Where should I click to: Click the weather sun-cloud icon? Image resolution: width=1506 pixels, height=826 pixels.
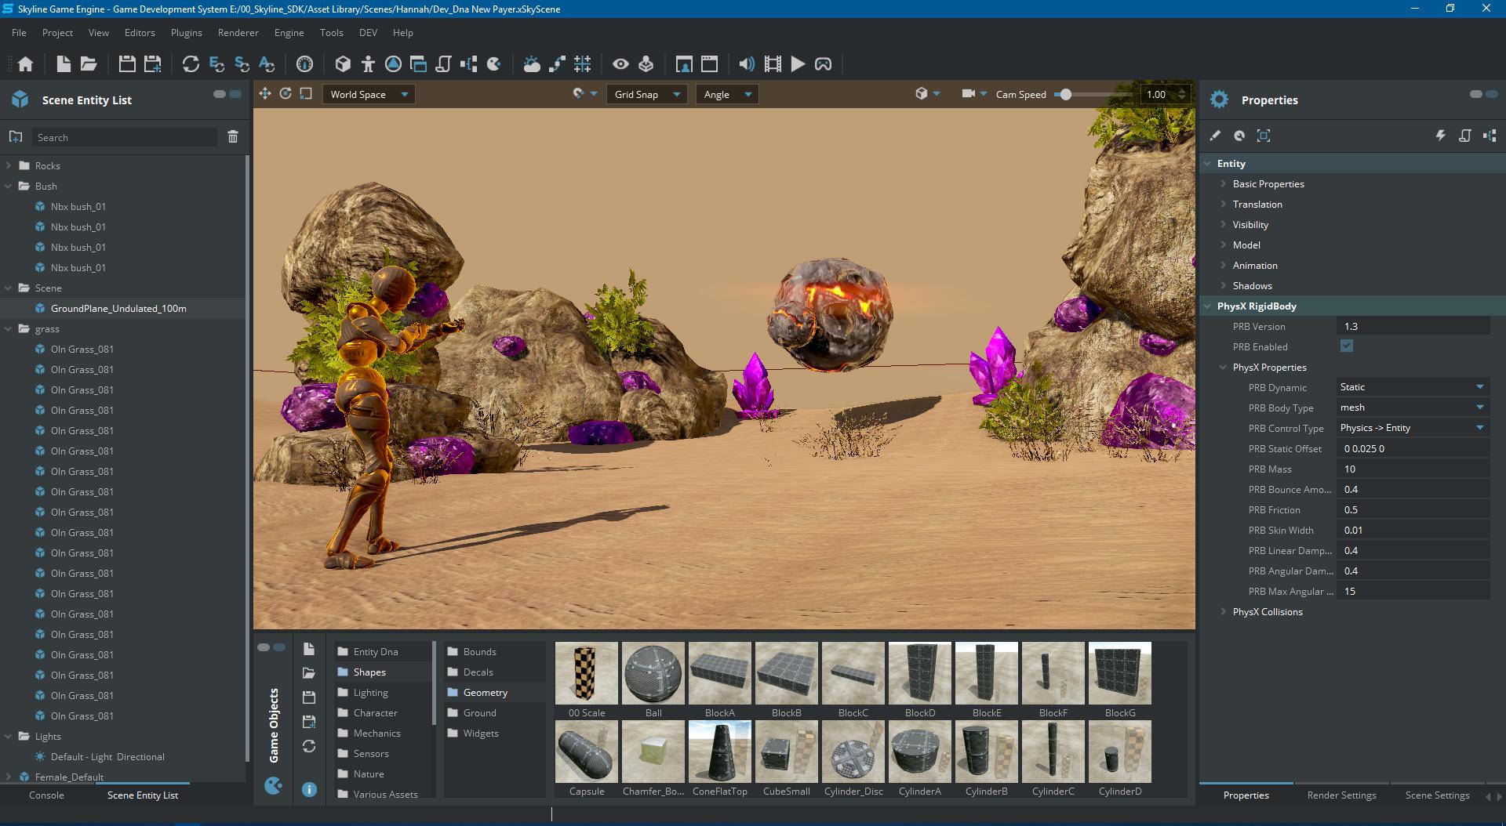[x=532, y=64]
